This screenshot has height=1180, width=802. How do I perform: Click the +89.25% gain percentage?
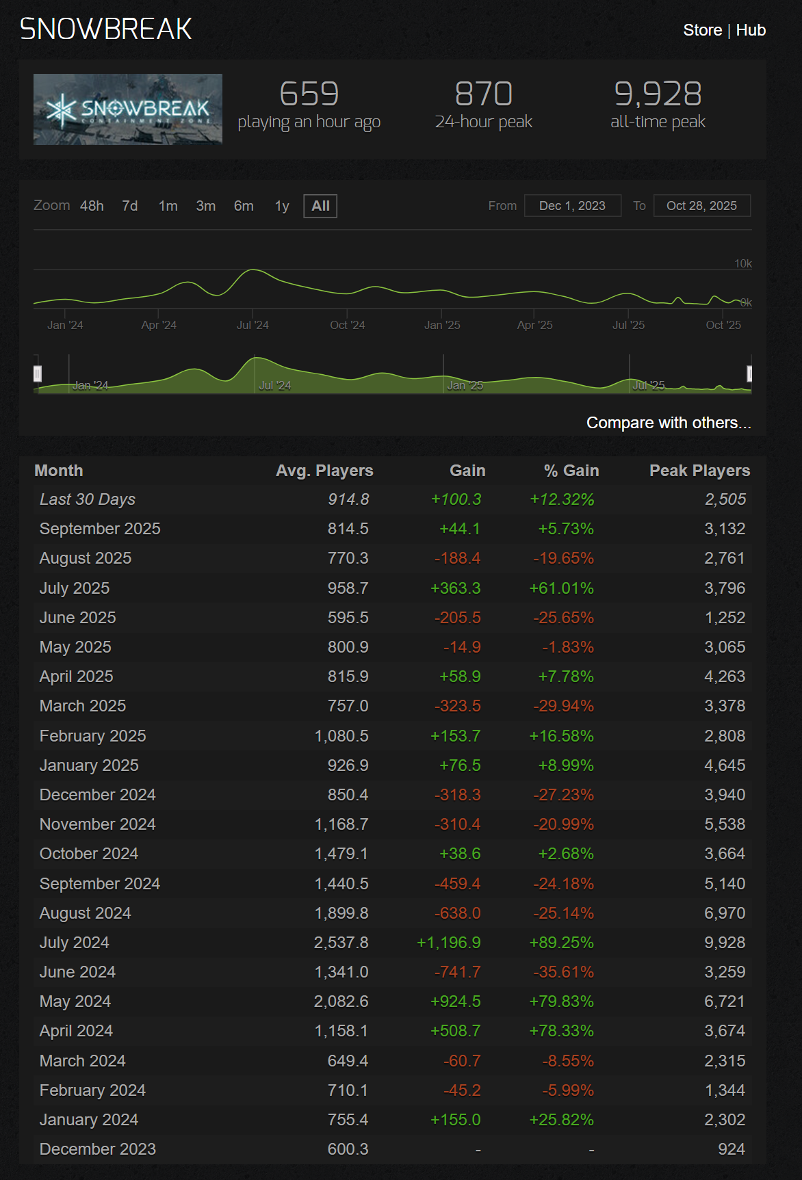(562, 943)
